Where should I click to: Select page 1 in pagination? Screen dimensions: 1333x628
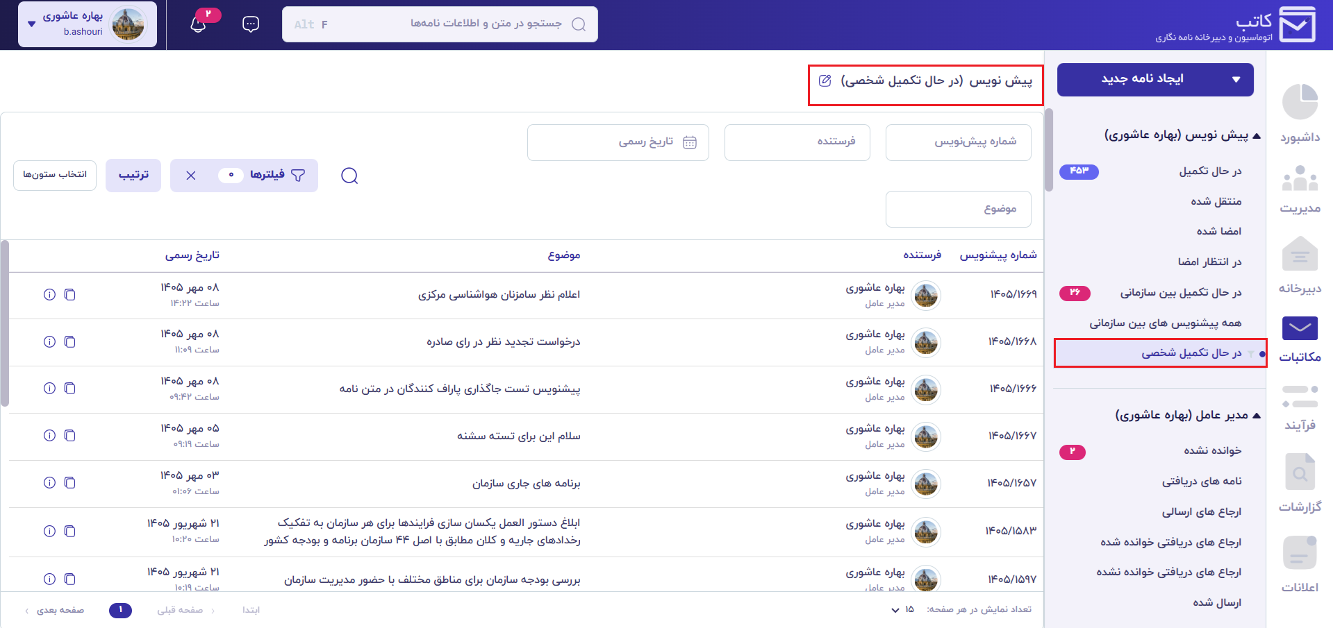click(x=120, y=610)
